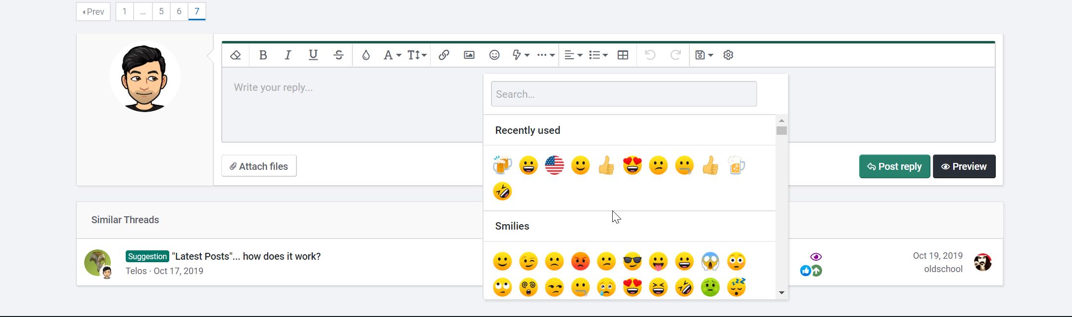The height and width of the screenshot is (317, 1072).
Task: Open Telos user profile link
Action: tap(136, 271)
